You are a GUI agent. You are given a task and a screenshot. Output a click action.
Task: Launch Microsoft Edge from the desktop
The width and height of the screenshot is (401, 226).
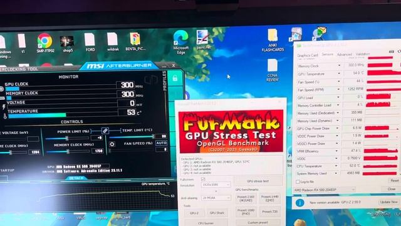tap(181, 42)
